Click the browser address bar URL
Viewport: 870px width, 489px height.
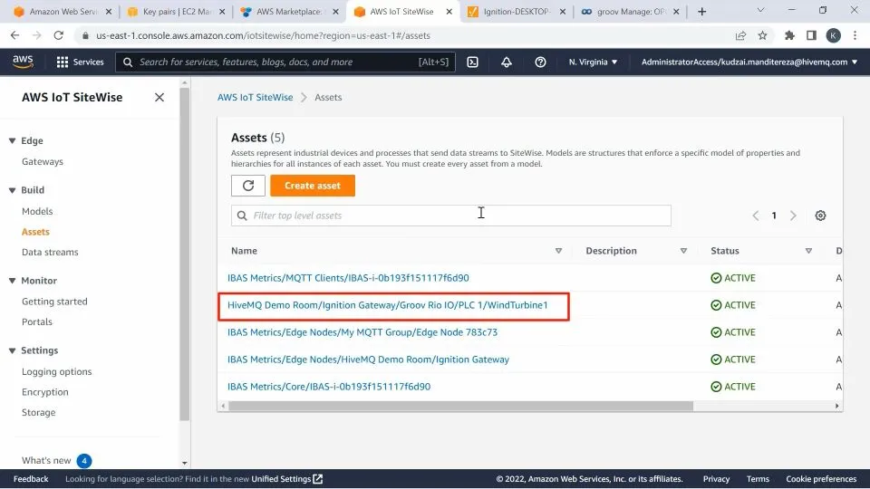(263, 35)
